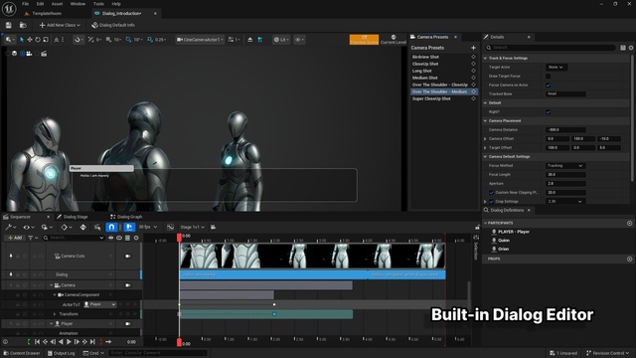This screenshot has height=358, width=636.
Task: Click the Focal Length value field
Action: pos(565,175)
